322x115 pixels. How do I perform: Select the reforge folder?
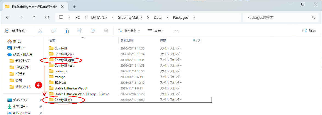pyautogui.click(x=57, y=77)
